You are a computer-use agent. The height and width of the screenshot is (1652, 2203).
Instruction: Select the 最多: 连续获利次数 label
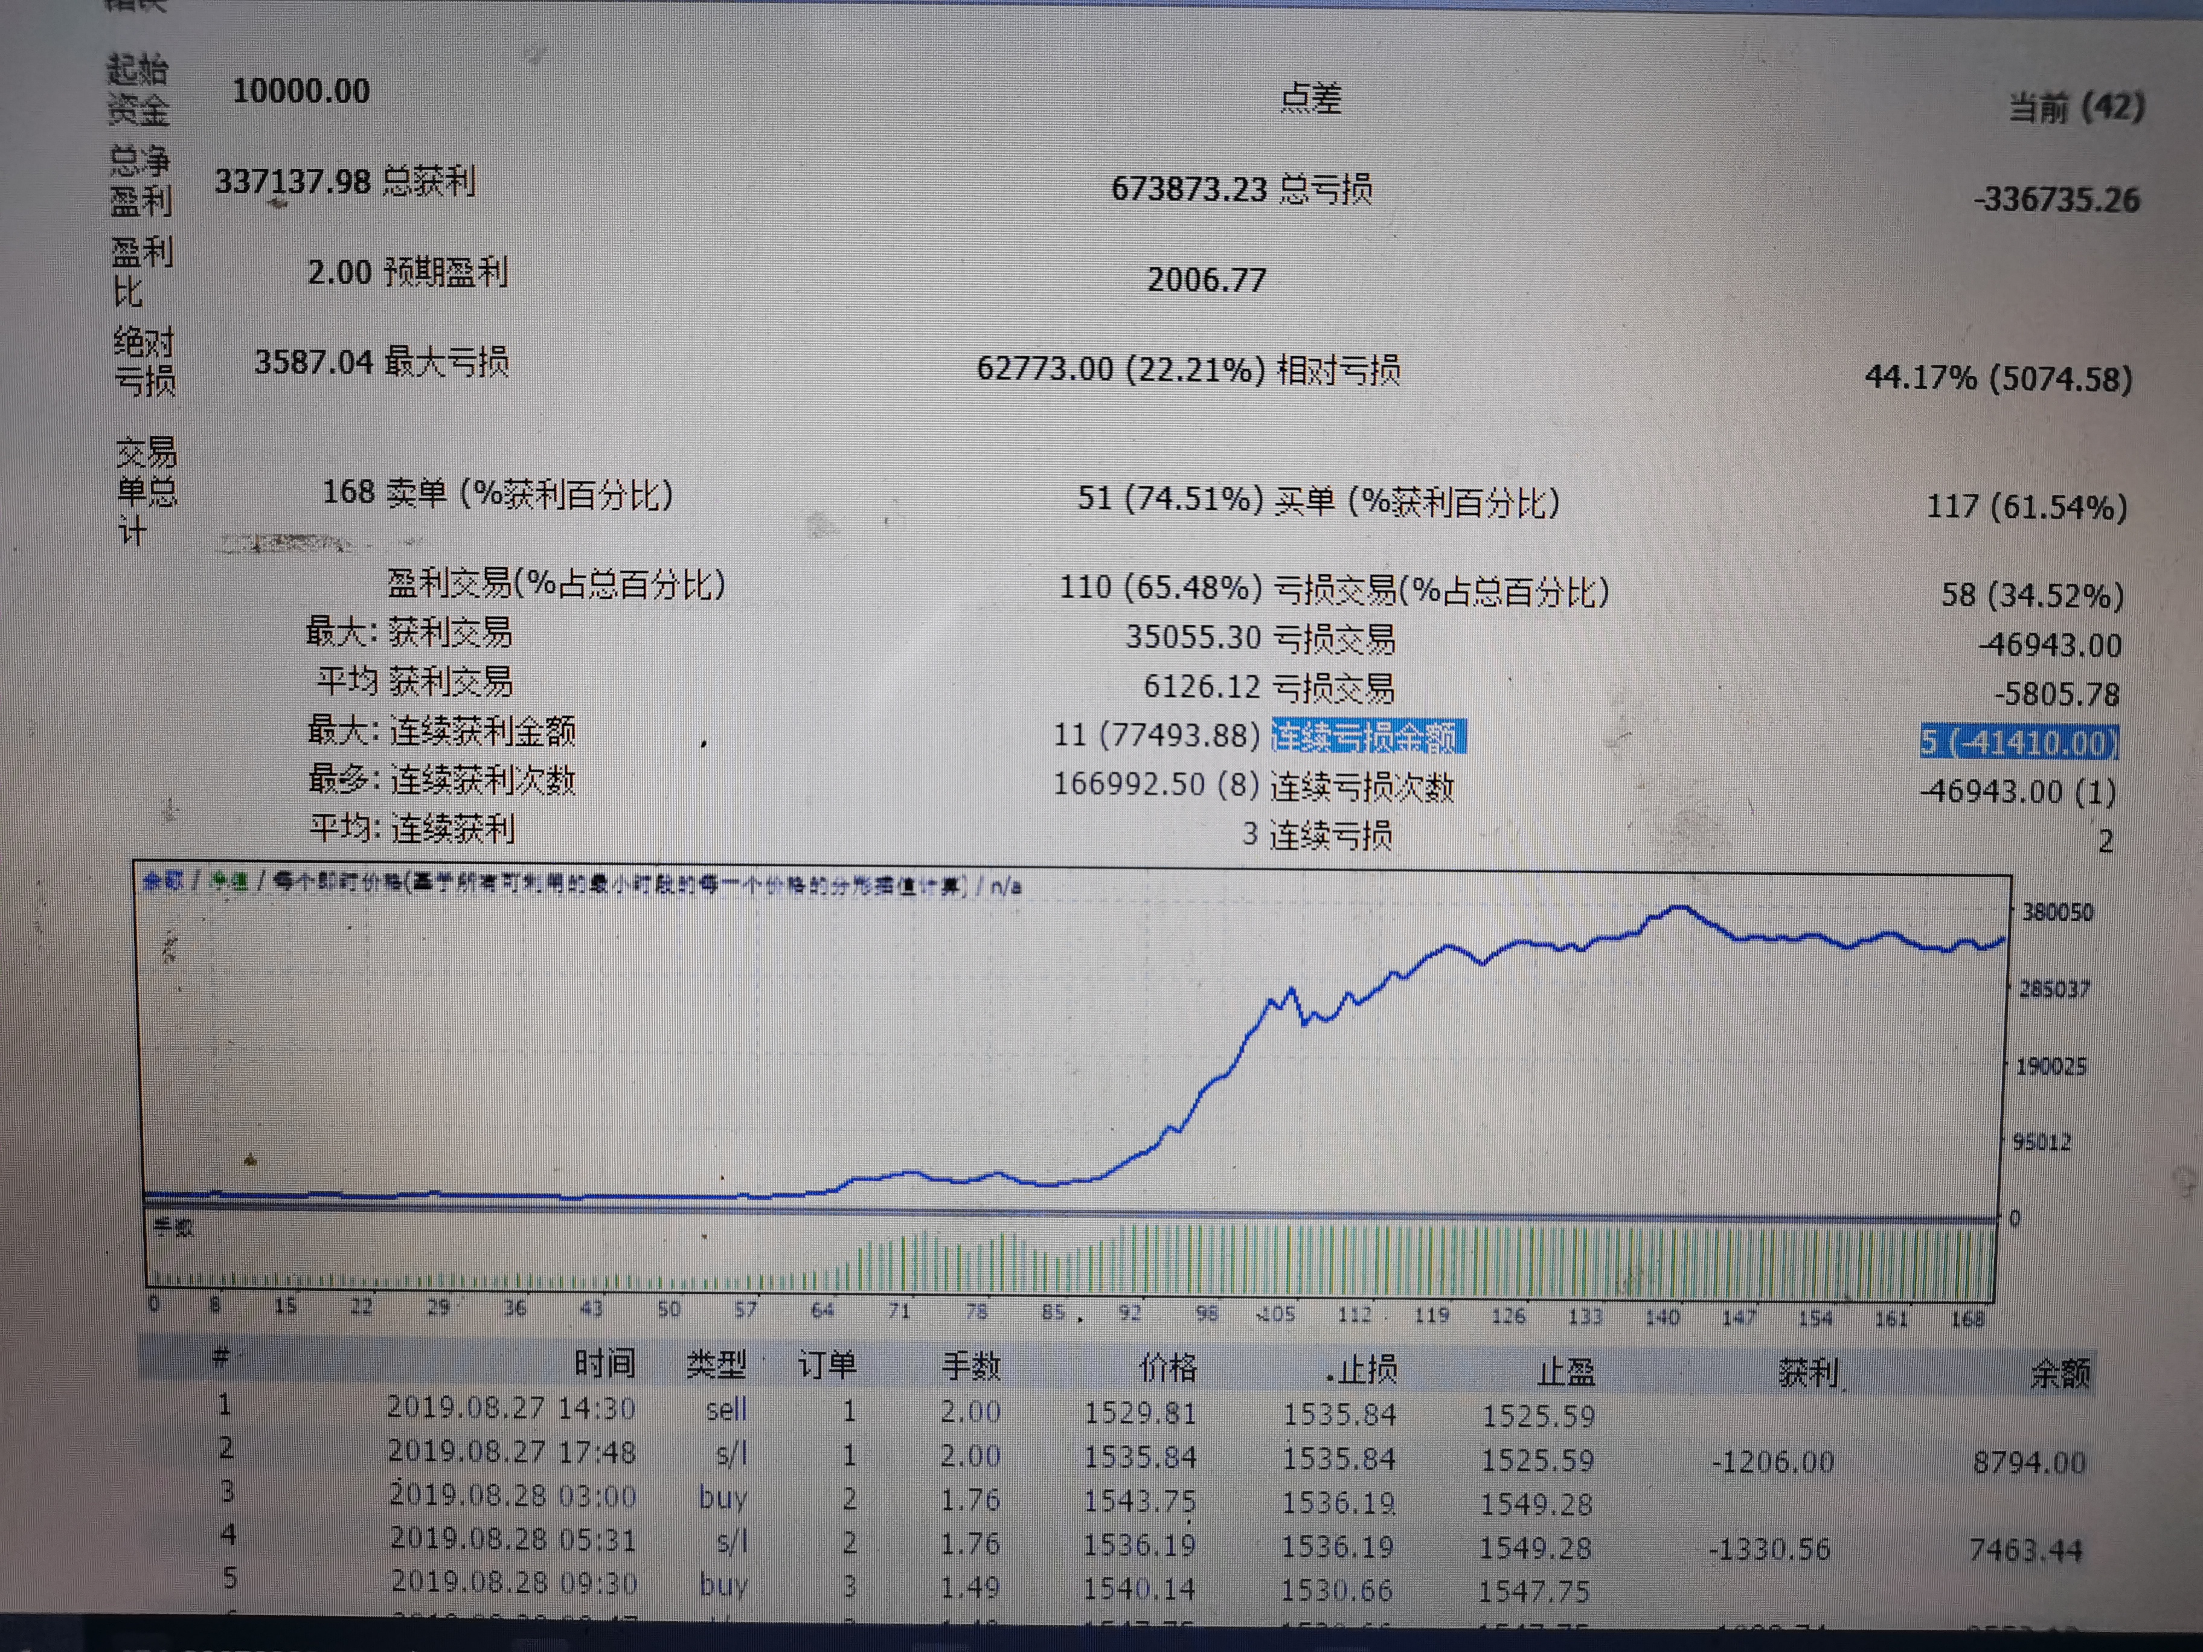(441, 780)
